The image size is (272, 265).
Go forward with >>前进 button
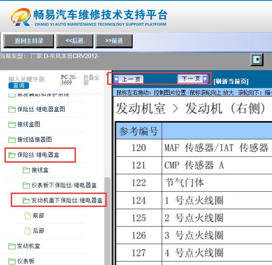pyautogui.click(x=114, y=41)
